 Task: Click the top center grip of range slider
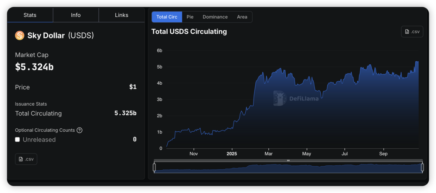(x=288, y=160)
